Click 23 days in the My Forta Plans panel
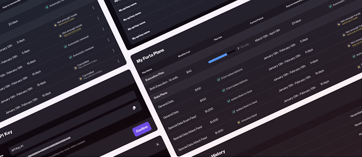Screen dimensions: 362x157 297,22
